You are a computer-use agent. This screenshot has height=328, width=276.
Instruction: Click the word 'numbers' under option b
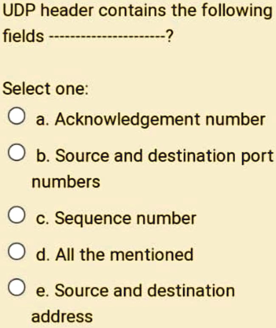(66, 182)
